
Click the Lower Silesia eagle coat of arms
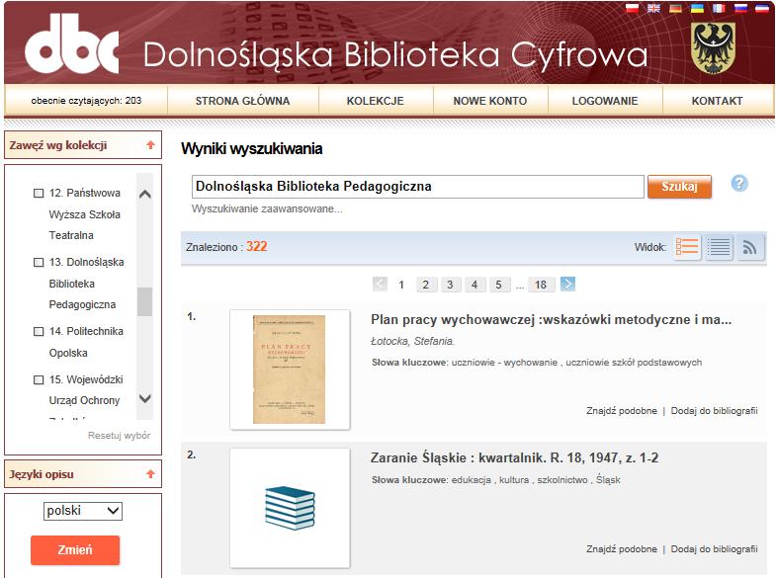(713, 48)
